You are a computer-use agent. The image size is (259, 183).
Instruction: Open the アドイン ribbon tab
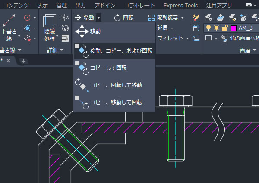coord(105,6)
